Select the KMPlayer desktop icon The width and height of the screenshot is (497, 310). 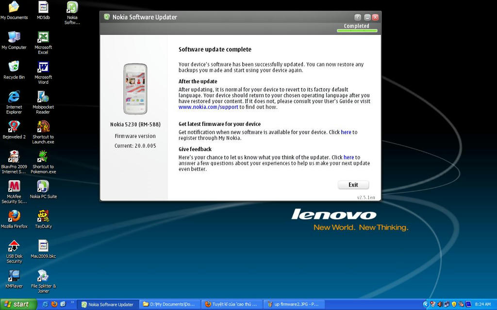click(14, 279)
